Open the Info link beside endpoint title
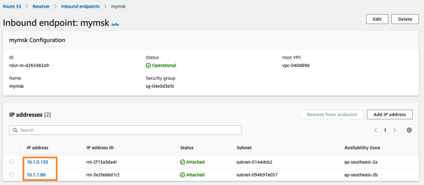This screenshot has width=424, height=185. click(115, 24)
